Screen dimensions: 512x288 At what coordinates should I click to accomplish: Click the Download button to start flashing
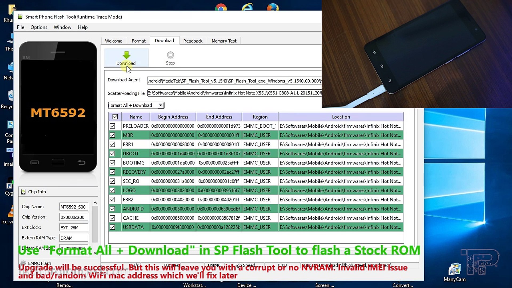126,58
